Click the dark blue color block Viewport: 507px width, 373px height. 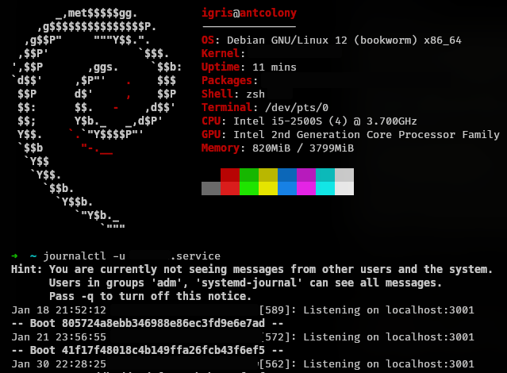(287, 175)
